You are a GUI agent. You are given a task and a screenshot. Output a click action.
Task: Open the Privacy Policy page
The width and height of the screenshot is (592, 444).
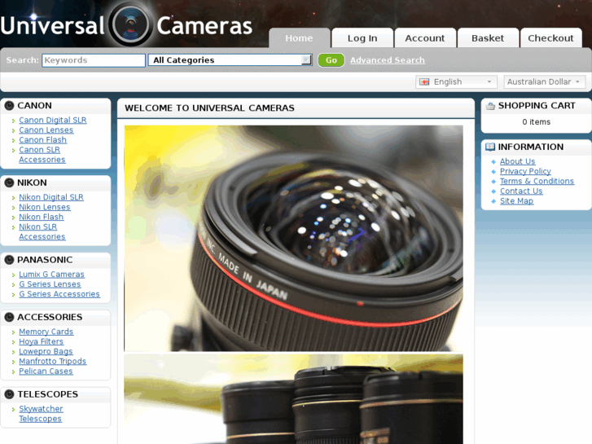pos(525,171)
